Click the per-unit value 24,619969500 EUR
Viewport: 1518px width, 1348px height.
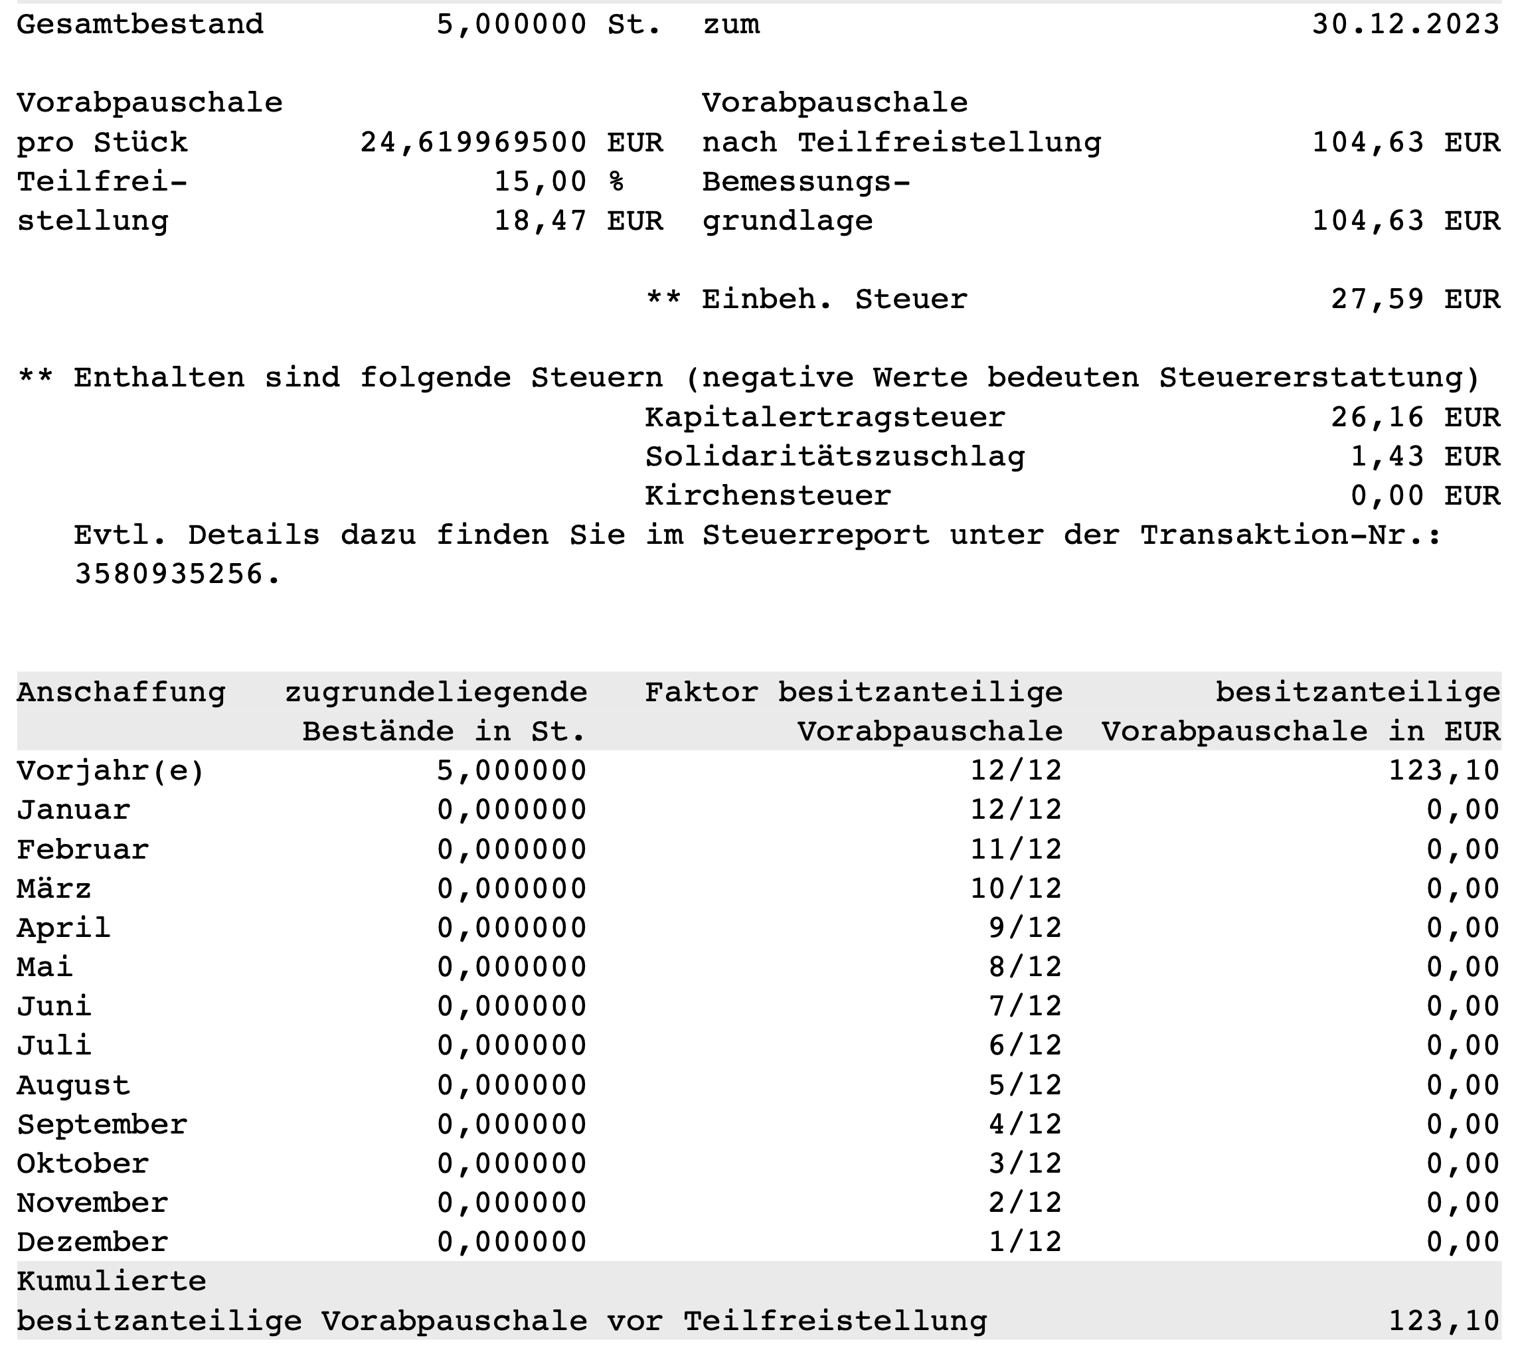pos(511,142)
